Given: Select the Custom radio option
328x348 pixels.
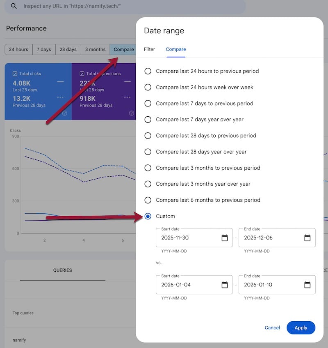Looking at the screenshot, I should pyautogui.click(x=148, y=216).
